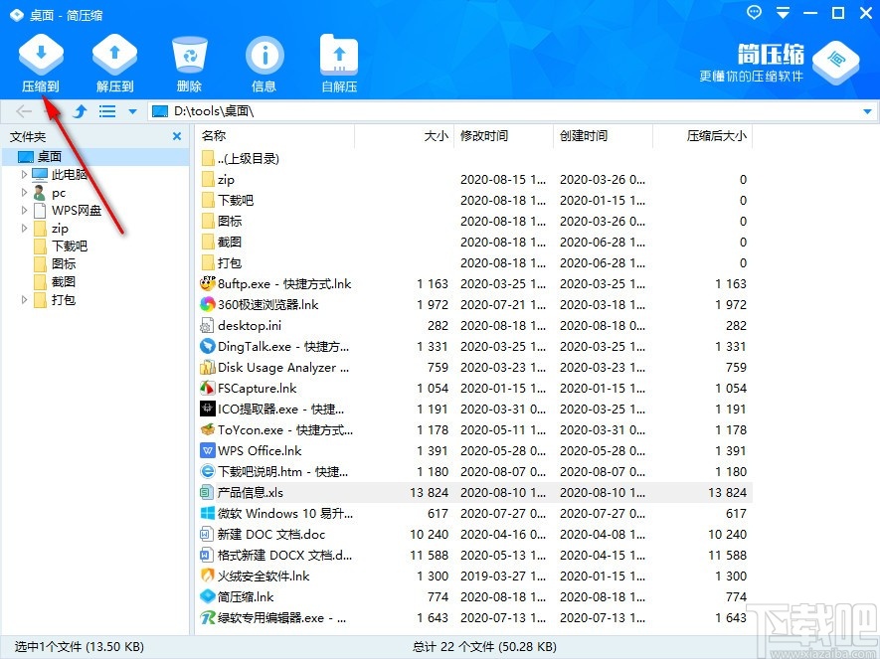The height and width of the screenshot is (659, 880).
Task: Close the 文件夹 sidebar panel
Action: coord(176,136)
